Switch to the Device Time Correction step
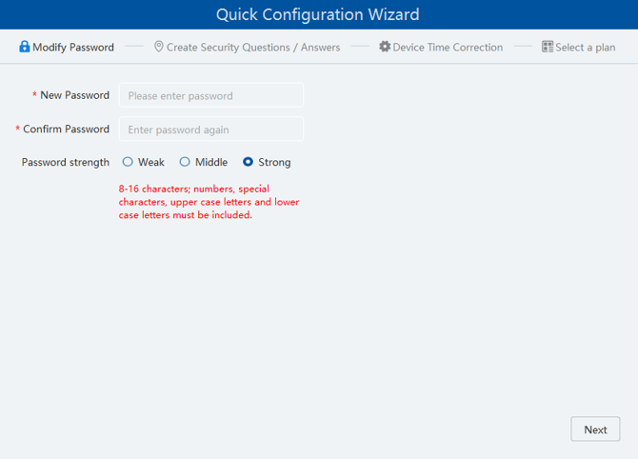 pos(448,47)
